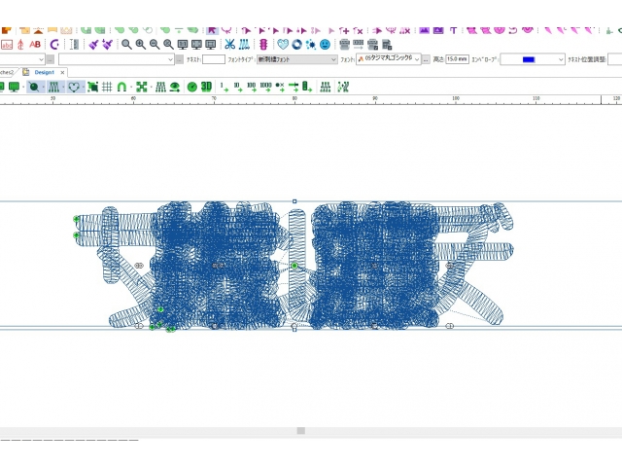Zoom in with the plus magnifier

(x=140, y=45)
